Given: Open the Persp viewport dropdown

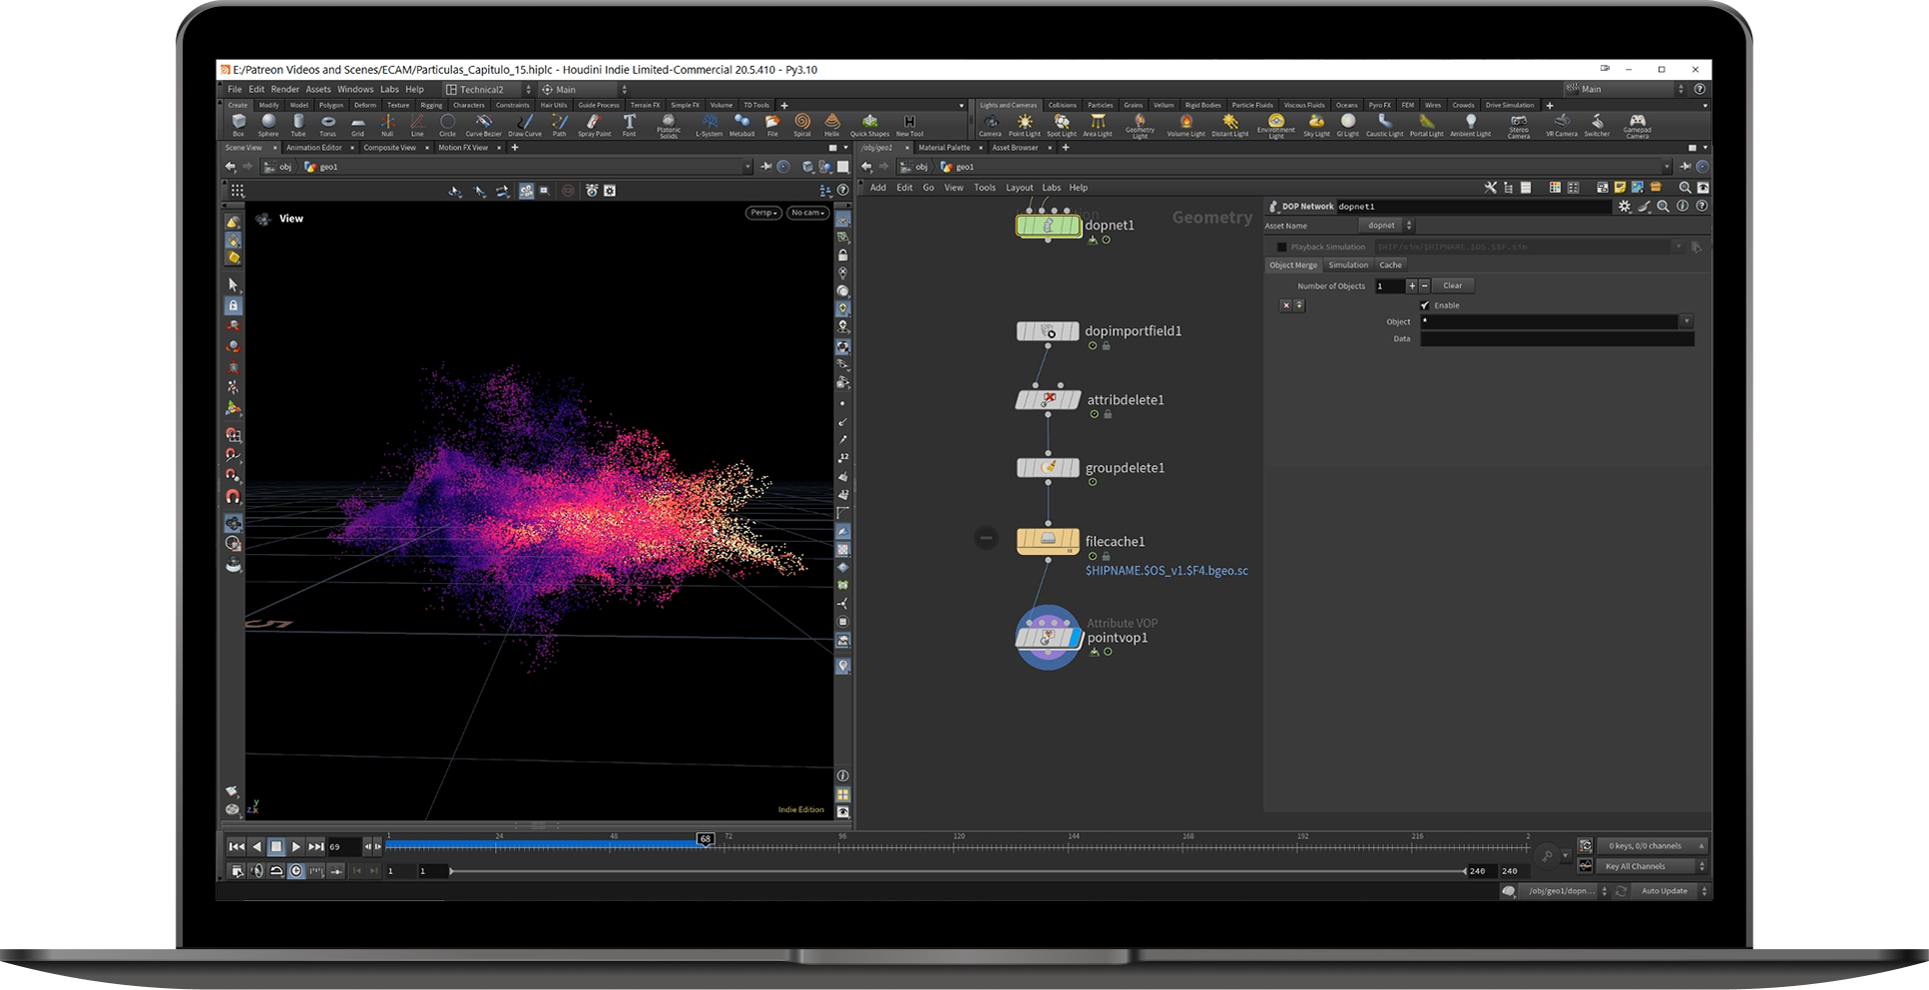Looking at the screenshot, I should pyautogui.click(x=763, y=213).
